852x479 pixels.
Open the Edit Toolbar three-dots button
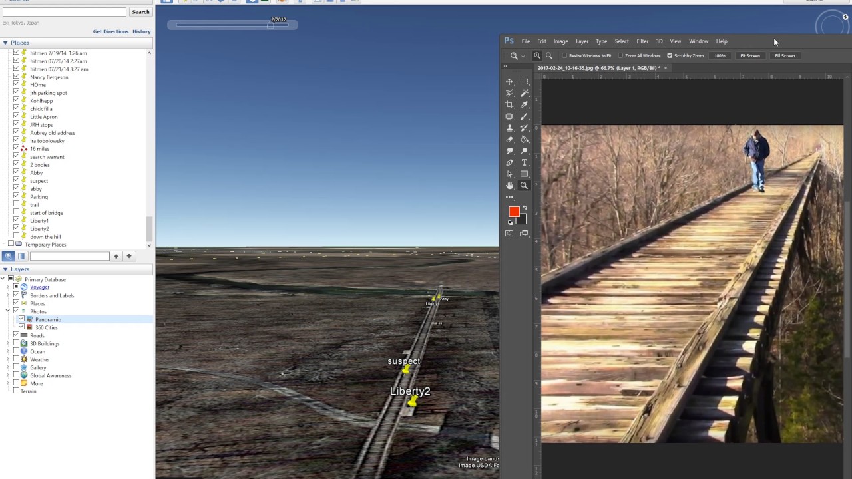(x=509, y=197)
